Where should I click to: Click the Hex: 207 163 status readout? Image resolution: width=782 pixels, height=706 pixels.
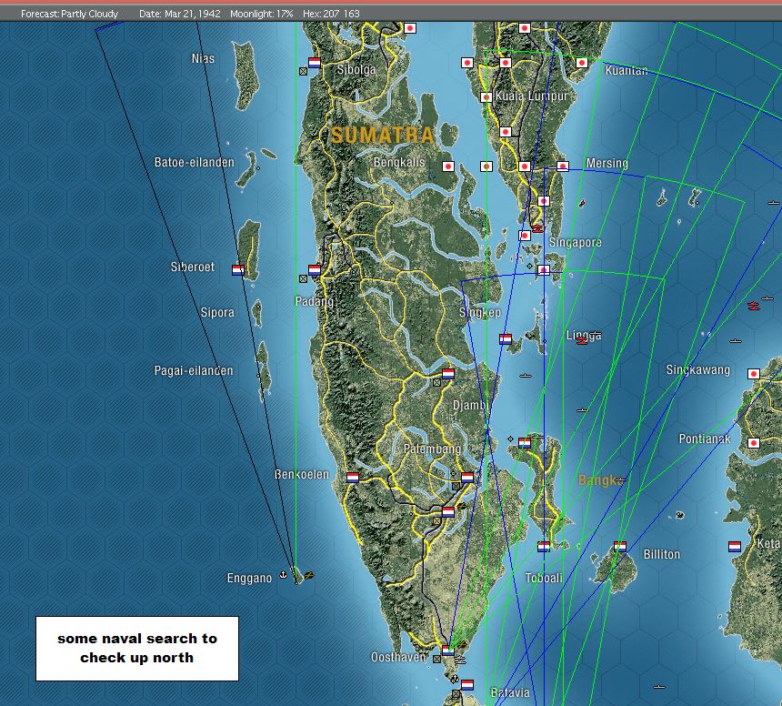pyautogui.click(x=331, y=14)
